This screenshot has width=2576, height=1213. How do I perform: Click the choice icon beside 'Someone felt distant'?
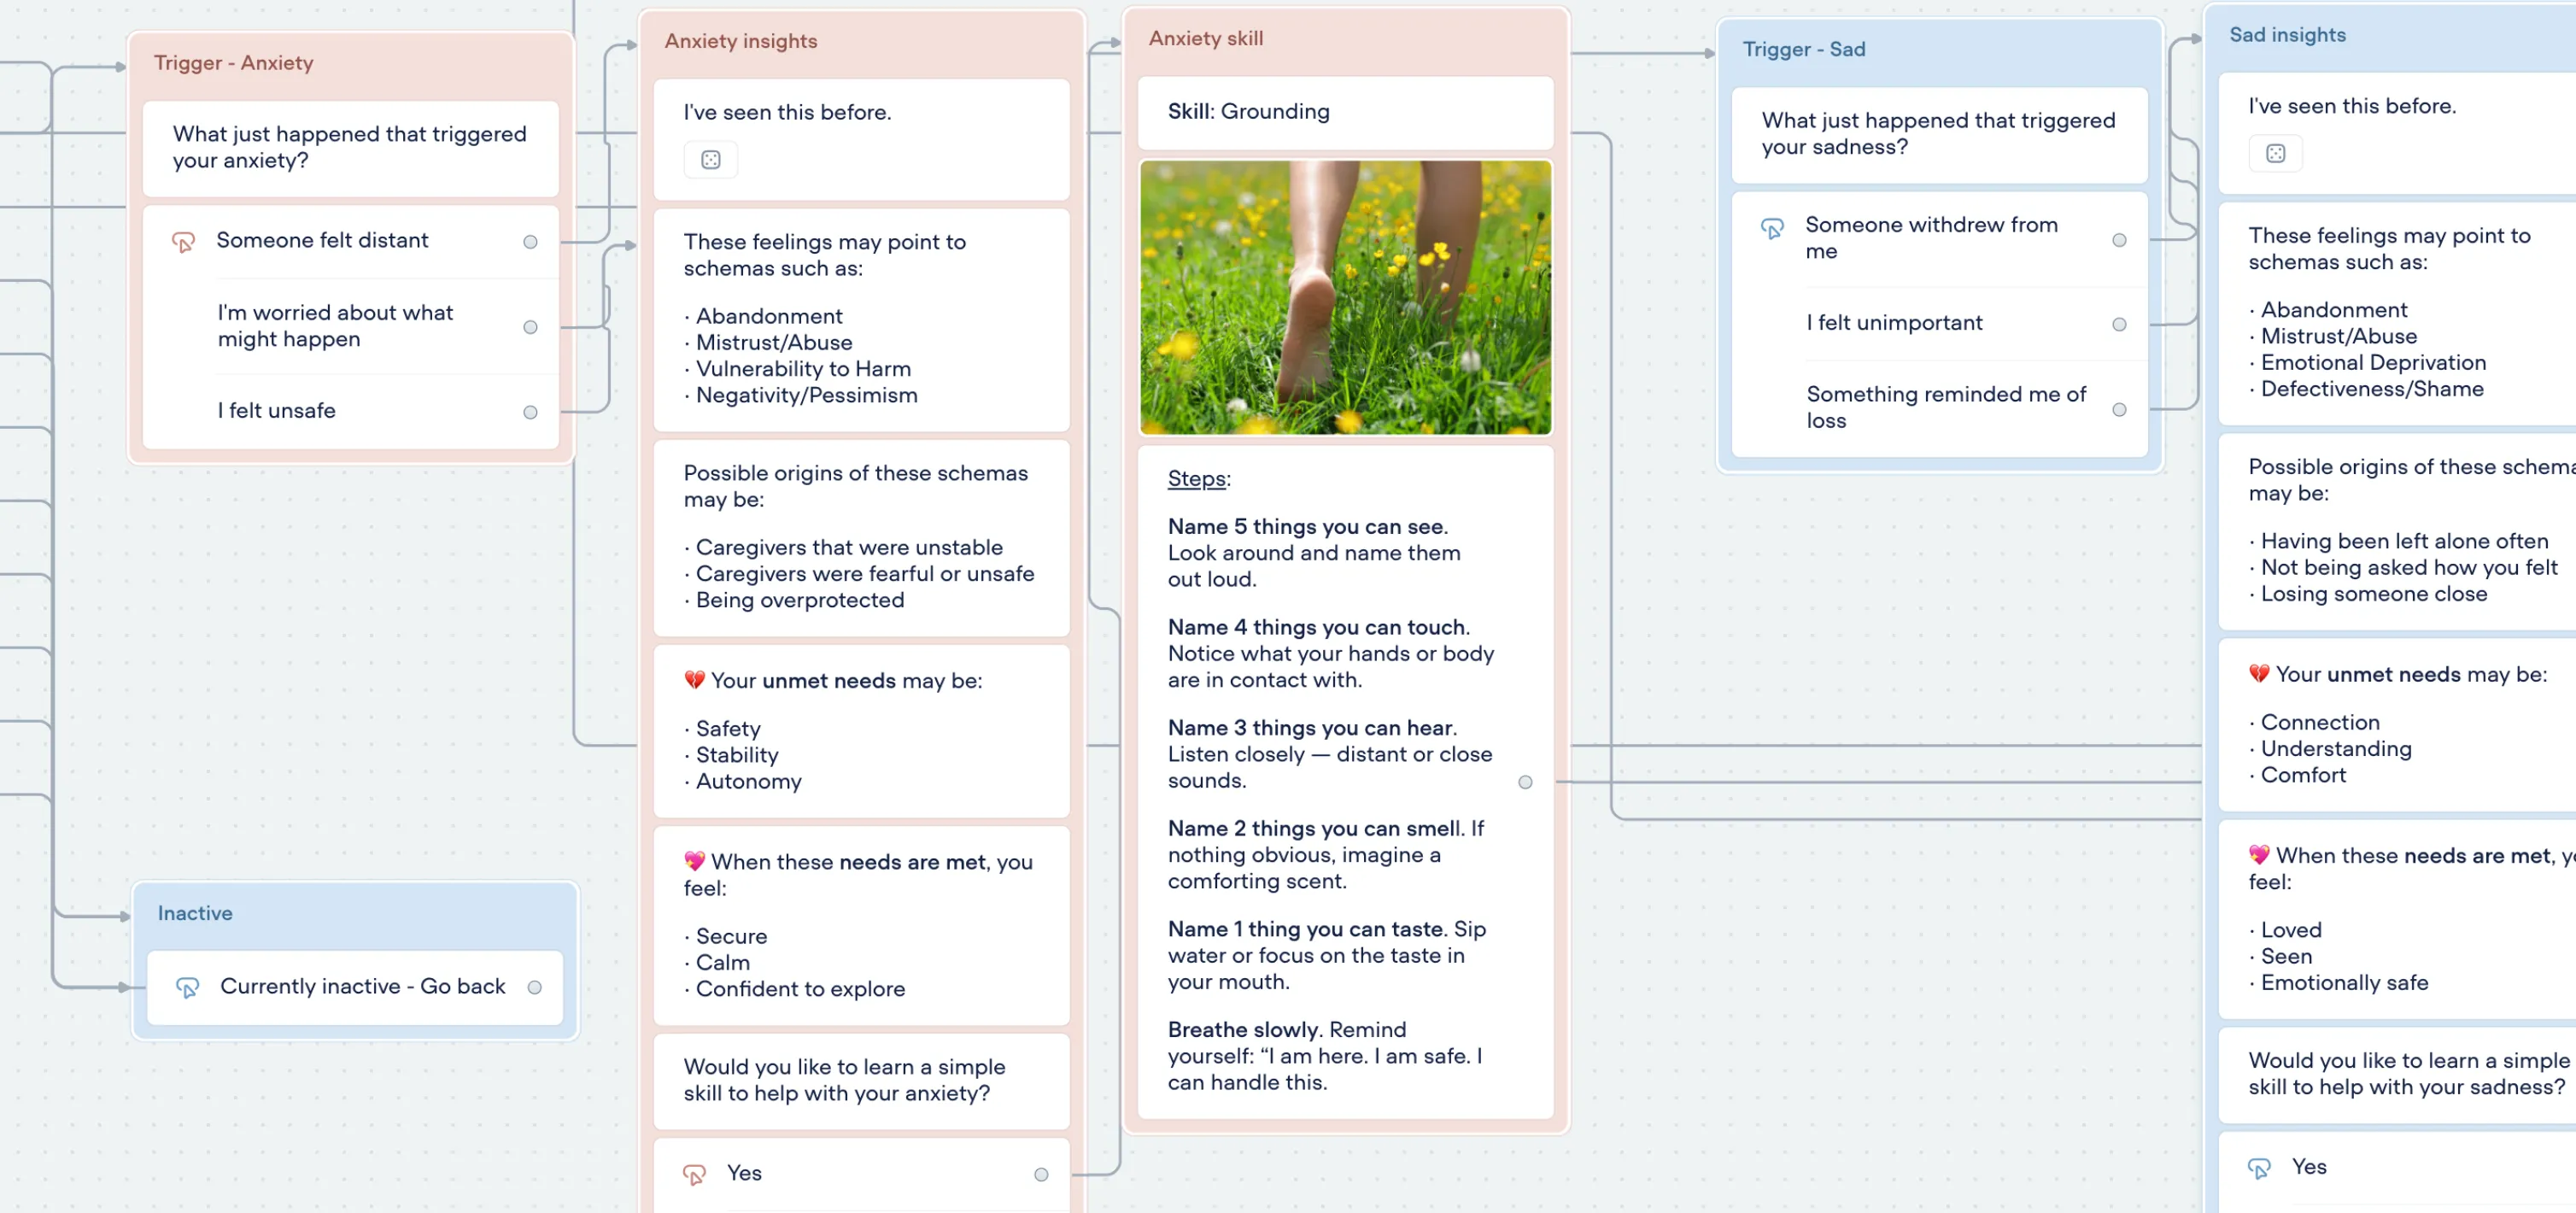(x=183, y=242)
